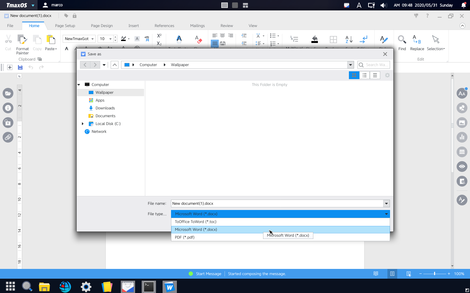The width and height of the screenshot is (470, 293).
Task: Apply Subscript formatting in the ribbon
Action: click(x=159, y=43)
